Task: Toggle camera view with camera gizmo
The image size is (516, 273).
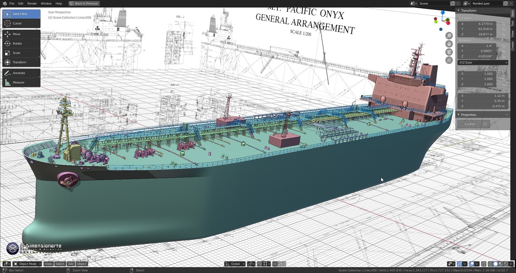Action: click(449, 52)
